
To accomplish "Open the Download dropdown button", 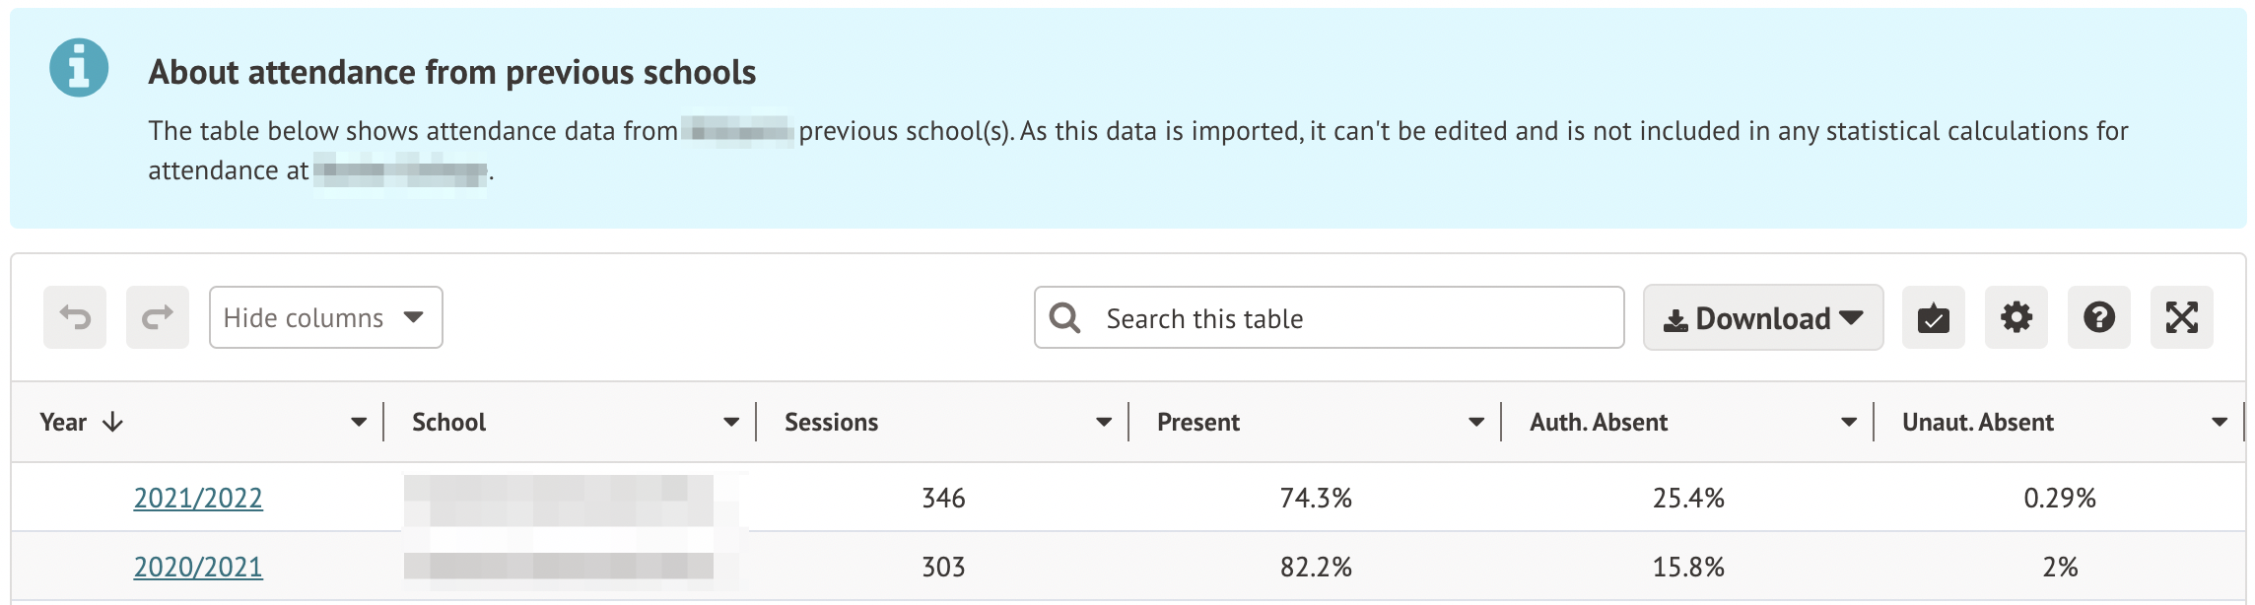I will point(1762,317).
